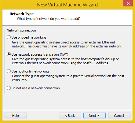This screenshot has width=135, height=123.
Task: Go to the previous step with Back
Action: [x=70, y=116]
